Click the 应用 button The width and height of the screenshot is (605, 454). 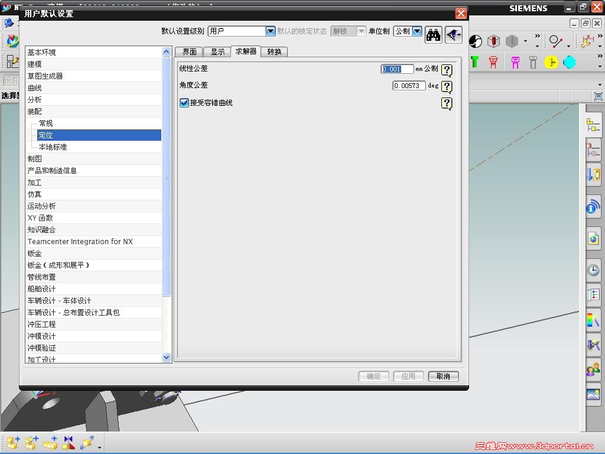coord(408,377)
